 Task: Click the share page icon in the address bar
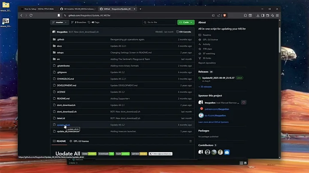[x=219, y=15]
